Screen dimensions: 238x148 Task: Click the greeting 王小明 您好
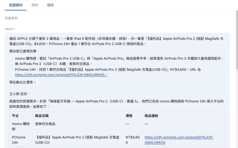[20, 94]
